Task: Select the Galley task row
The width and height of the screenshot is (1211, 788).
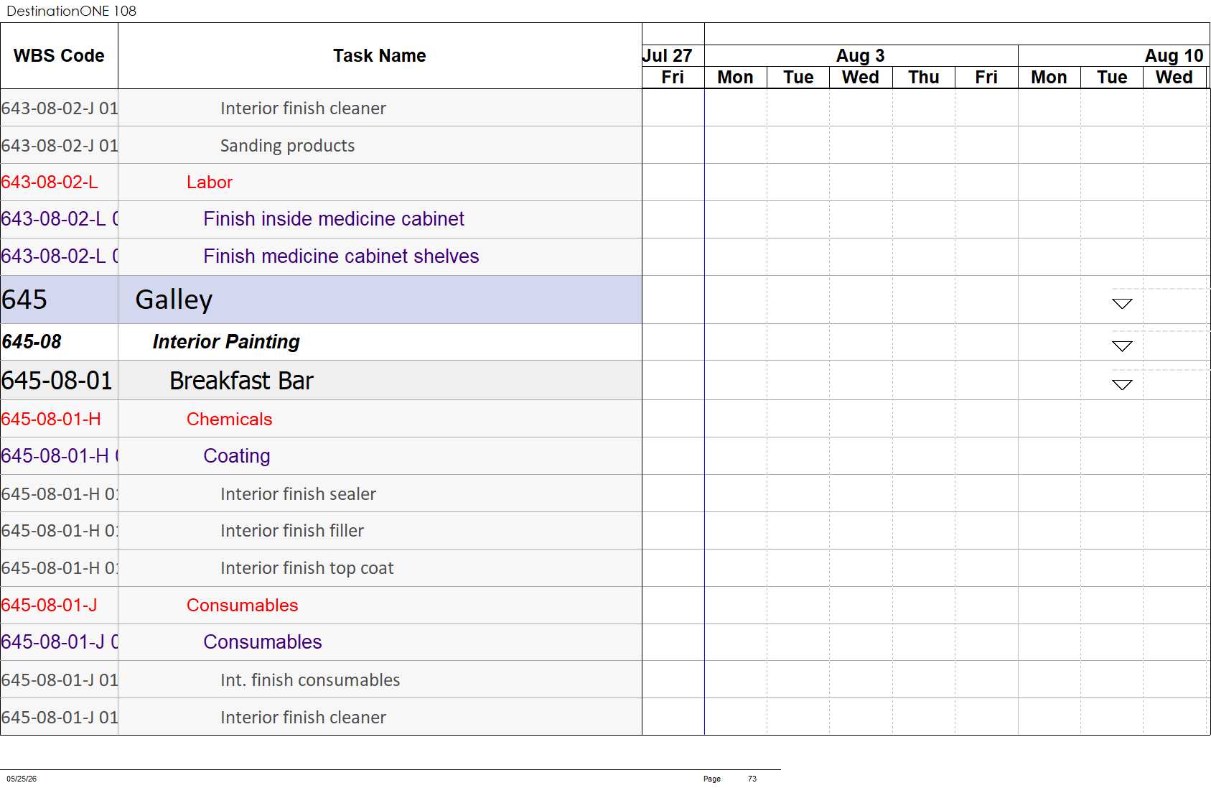Action: coord(321,300)
